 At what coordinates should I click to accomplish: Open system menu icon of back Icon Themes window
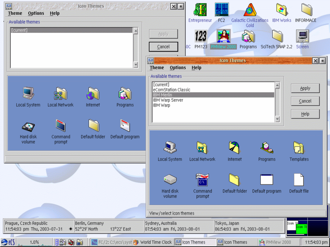pyautogui.click(x=9, y=7)
